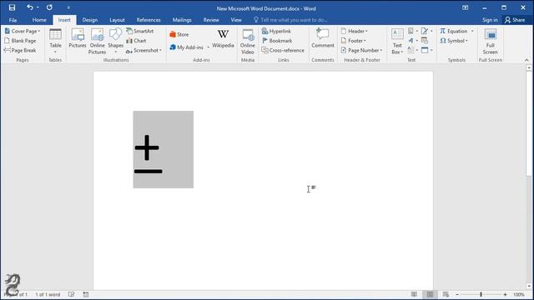Open the Office Store add-ins

coord(179,34)
